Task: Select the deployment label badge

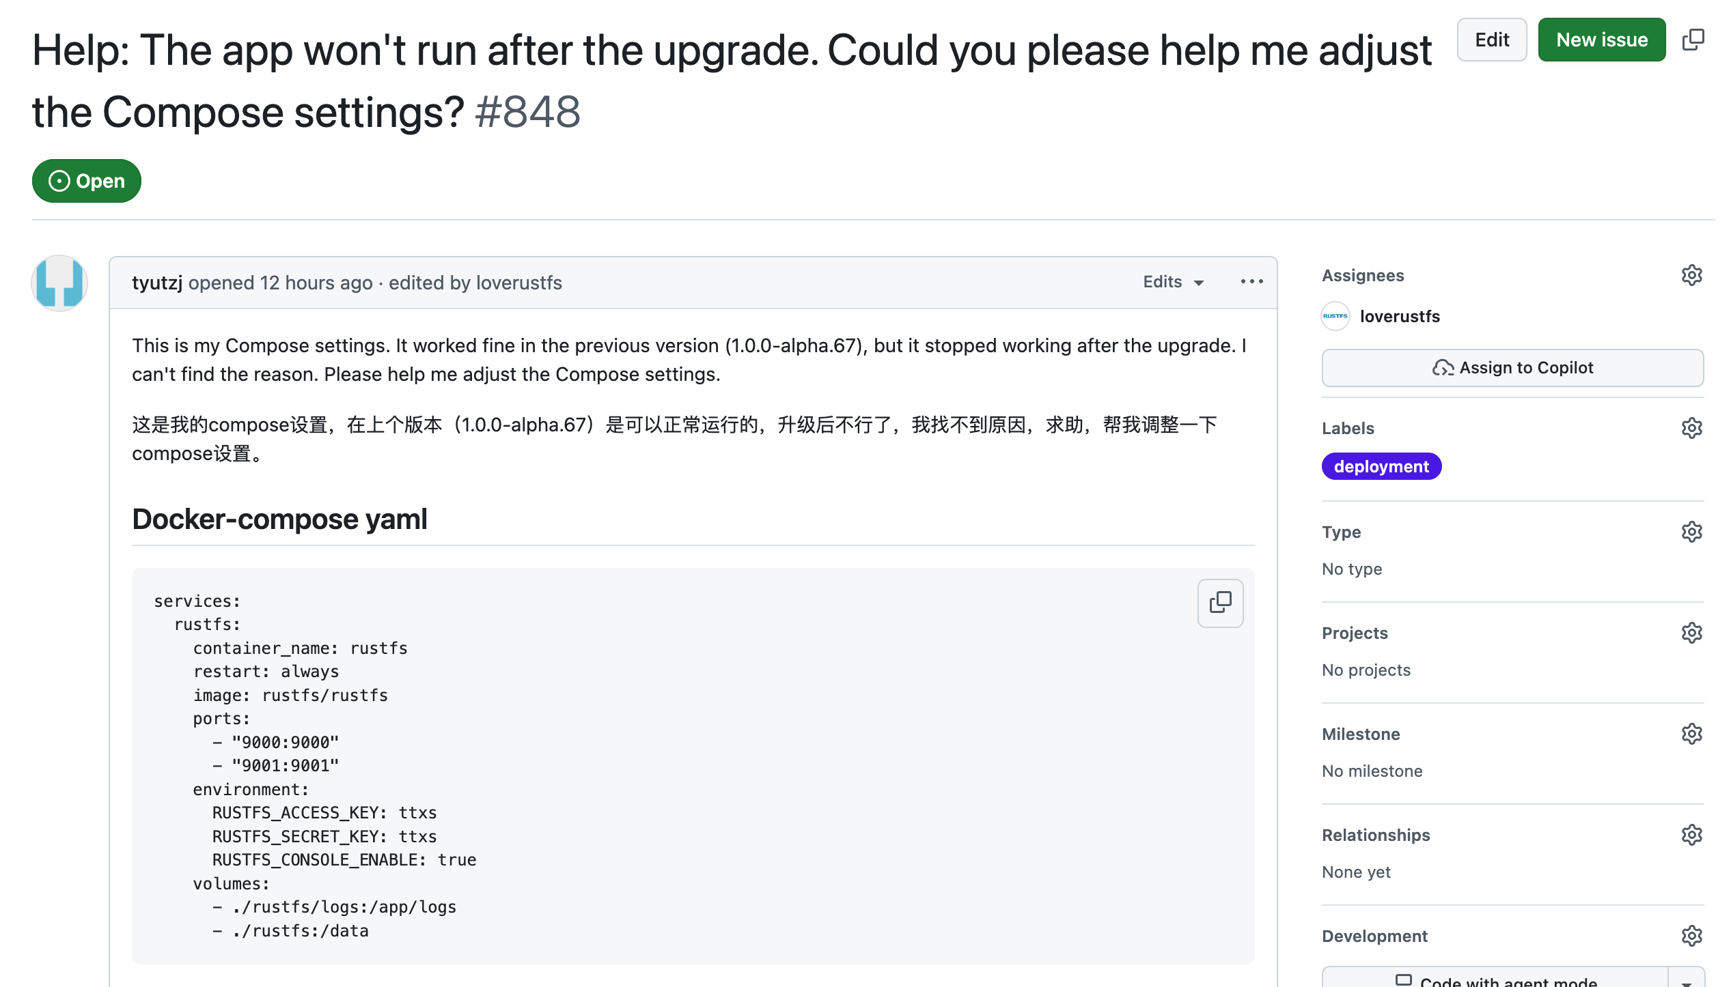Action: click(1381, 466)
